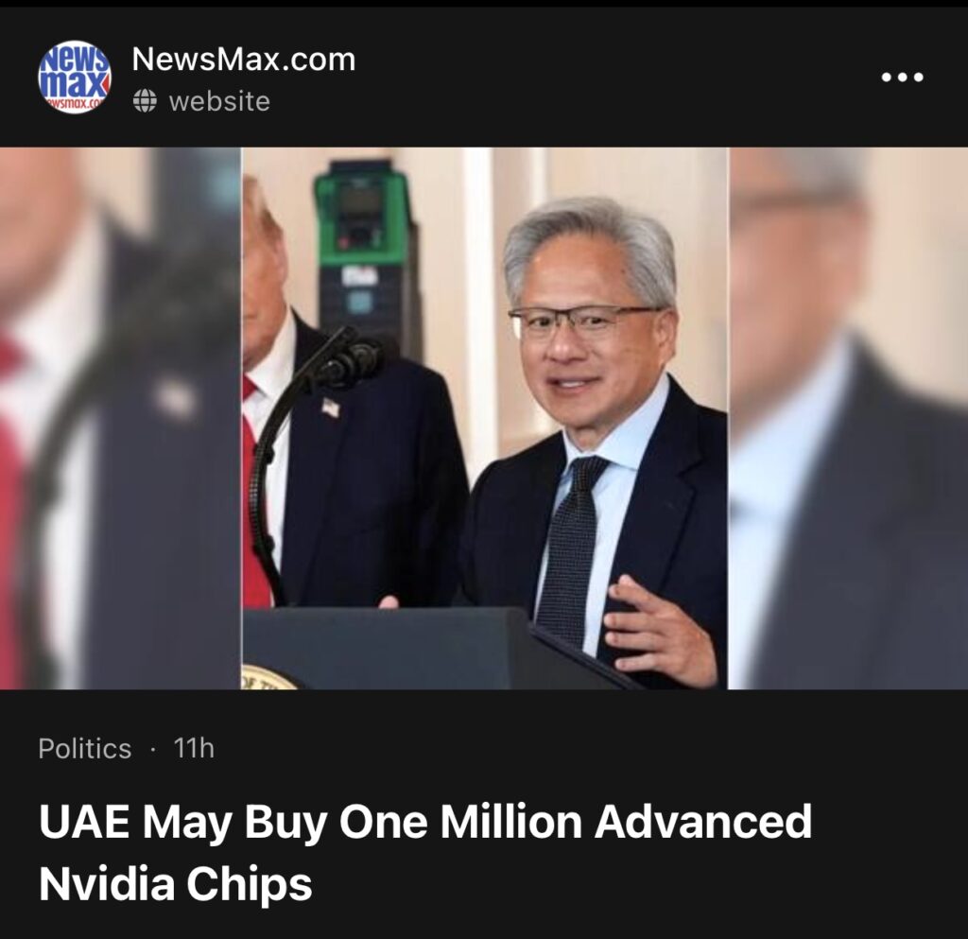Image resolution: width=968 pixels, height=939 pixels.
Task: Click the word Nvidia in the headline
Action: 107,883
